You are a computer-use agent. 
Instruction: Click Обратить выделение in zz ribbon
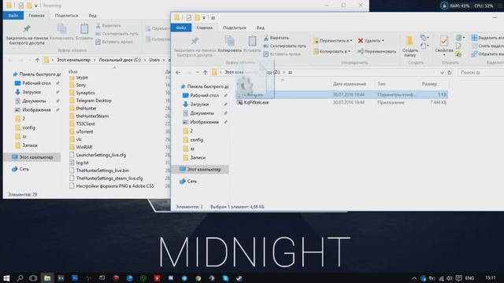(487, 54)
